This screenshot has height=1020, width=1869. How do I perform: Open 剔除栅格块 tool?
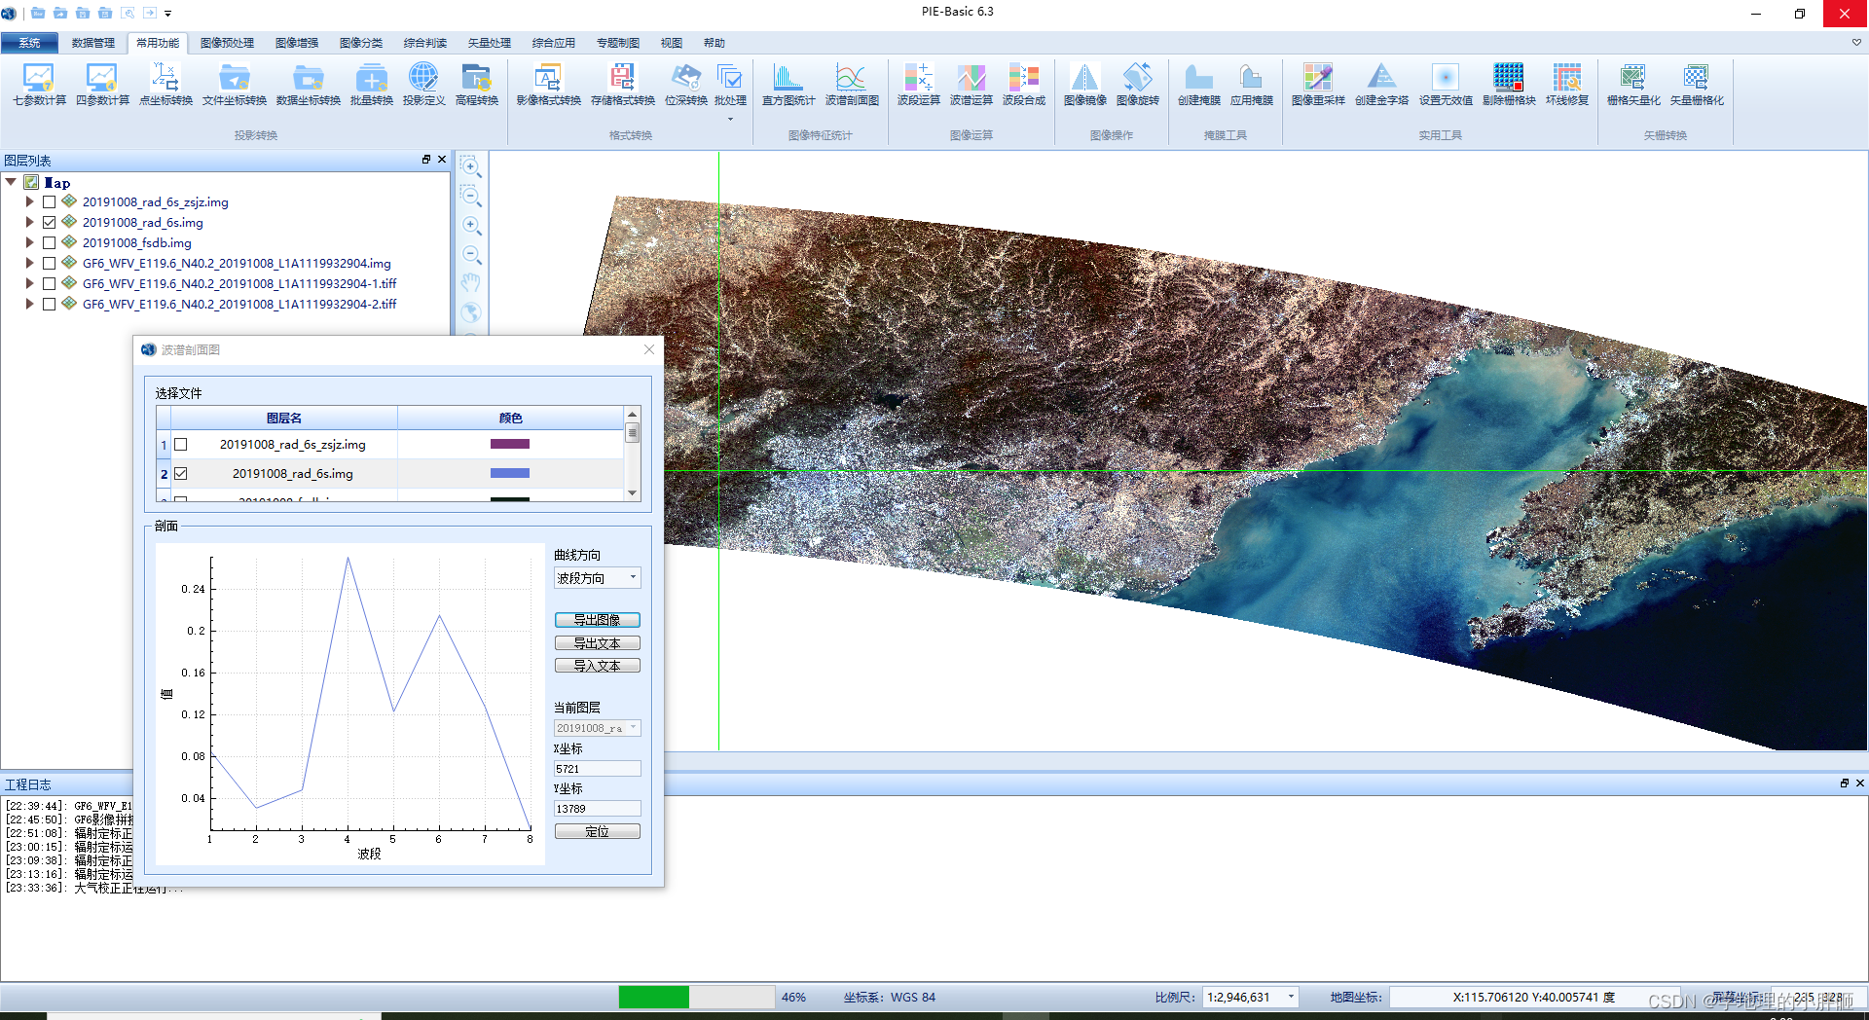(x=1509, y=85)
